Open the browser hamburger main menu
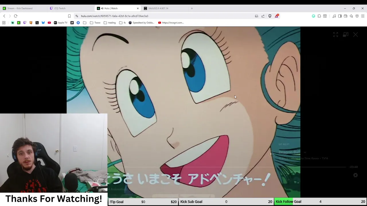Image resolution: width=367 pixels, height=206 pixels. click(363, 16)
